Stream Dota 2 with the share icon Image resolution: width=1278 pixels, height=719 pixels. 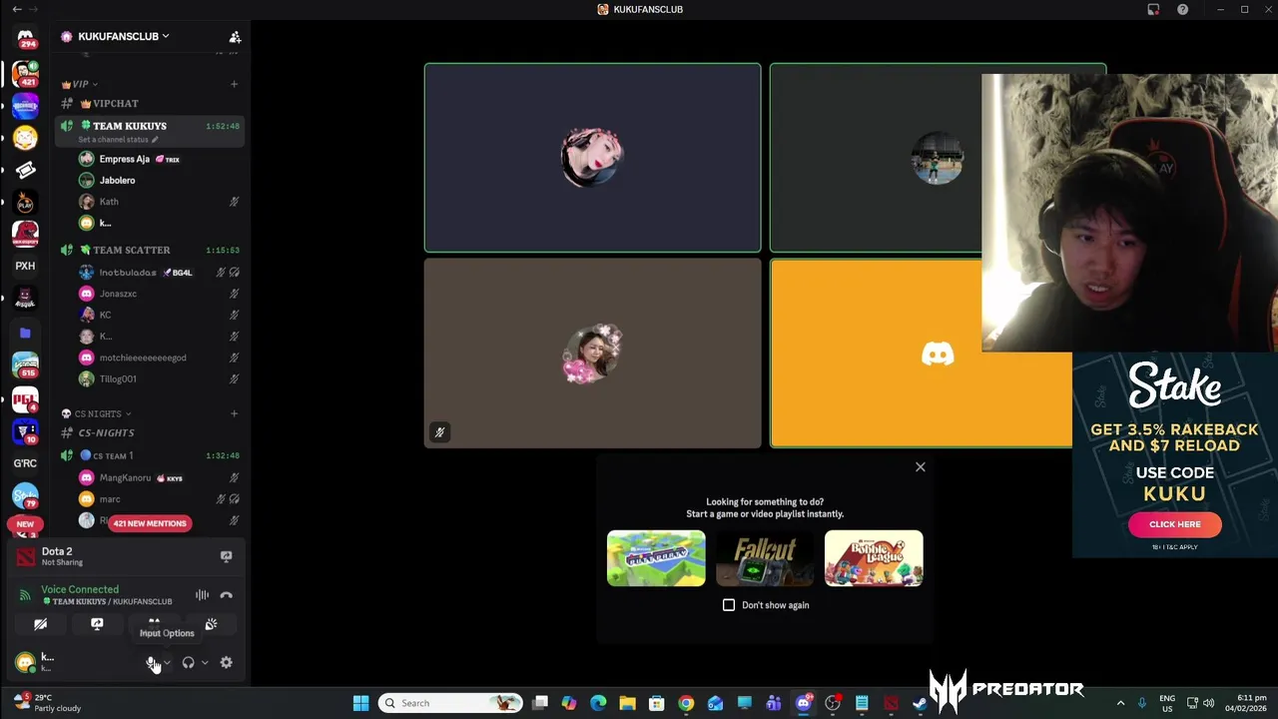[226, 556]
